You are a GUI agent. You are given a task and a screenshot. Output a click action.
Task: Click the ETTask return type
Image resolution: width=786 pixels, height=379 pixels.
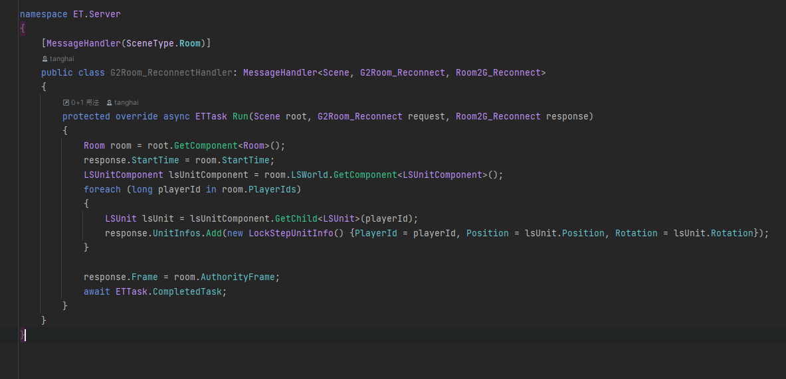pos(211,117)
